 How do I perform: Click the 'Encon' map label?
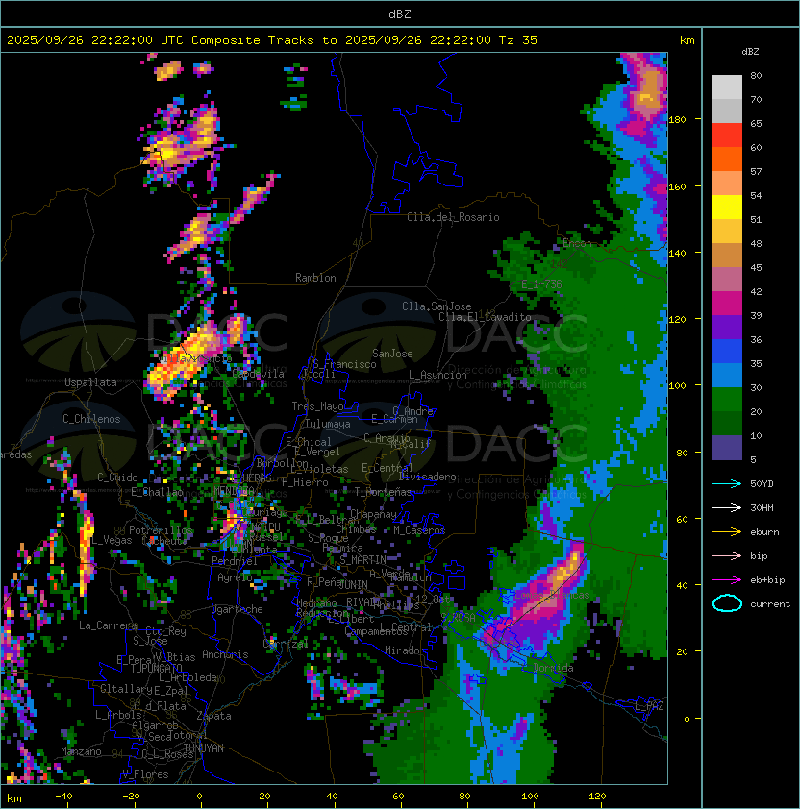click(577, 243)
